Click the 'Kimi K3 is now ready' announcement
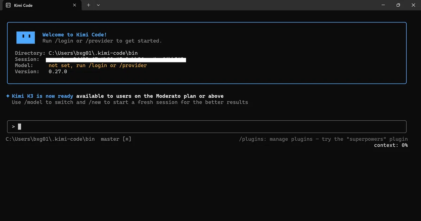This screenshot has width=421, height=221. click(x=42, y=96)
